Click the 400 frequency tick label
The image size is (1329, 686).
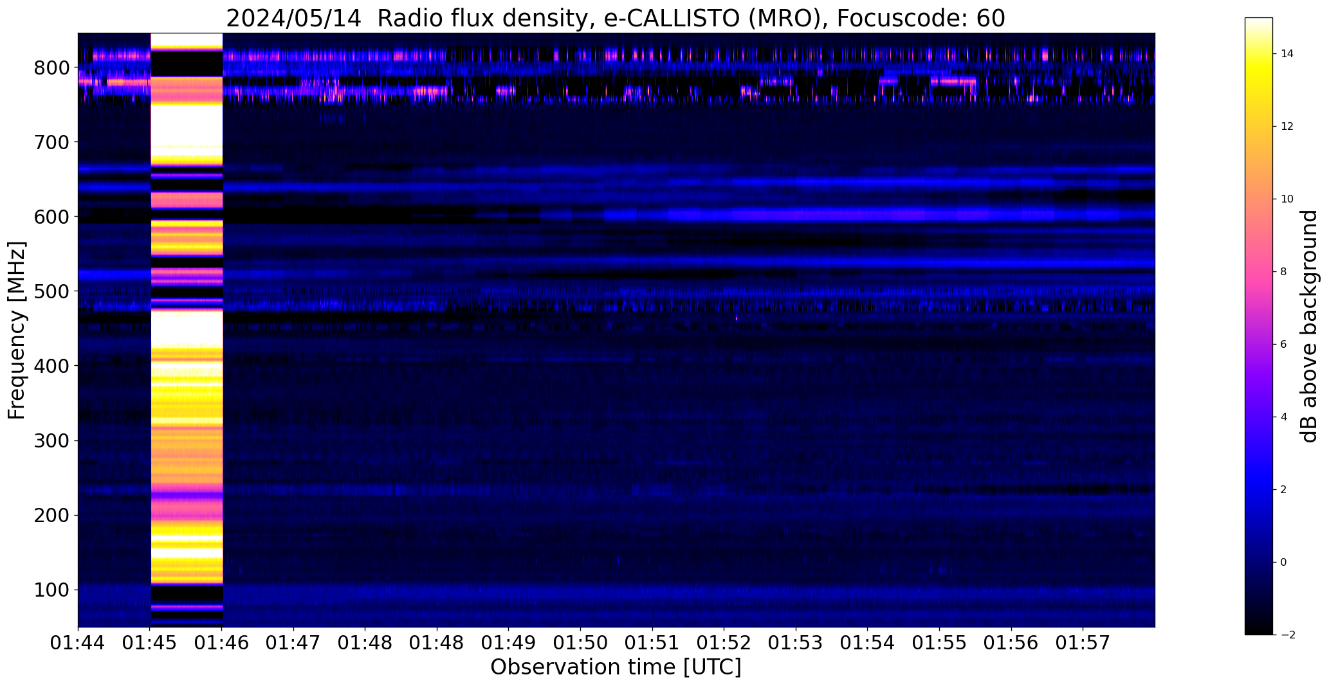(52, 366)
